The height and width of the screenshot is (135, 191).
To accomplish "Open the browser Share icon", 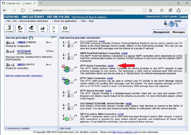I will tap(178, 10).
